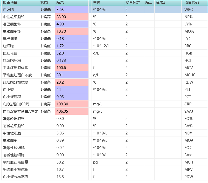Click the result value 0.173
208x183 pixels.
pyautogui.click(x=61, y=60)
